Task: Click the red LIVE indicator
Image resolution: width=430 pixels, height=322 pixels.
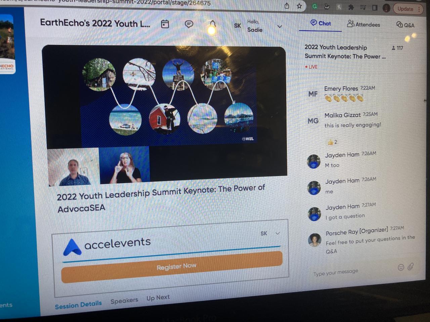Action: point(311,67)
